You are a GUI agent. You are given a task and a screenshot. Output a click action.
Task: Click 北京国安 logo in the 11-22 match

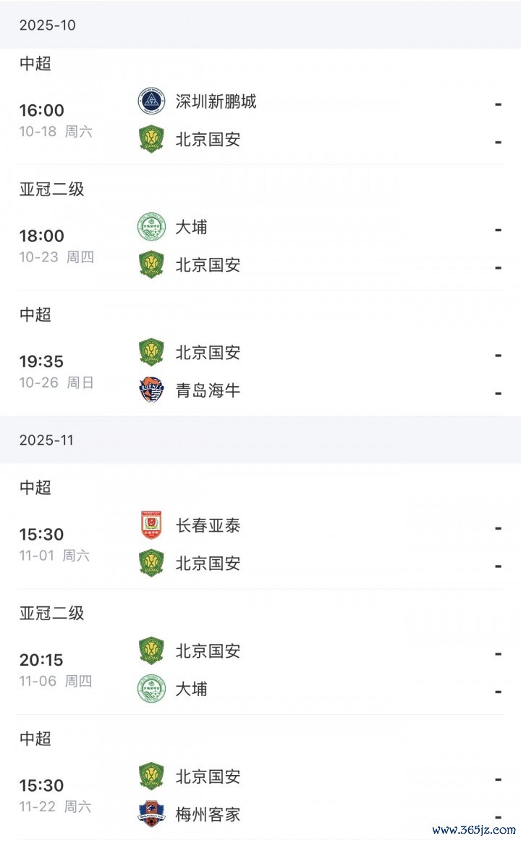click(x=151, y=777)
